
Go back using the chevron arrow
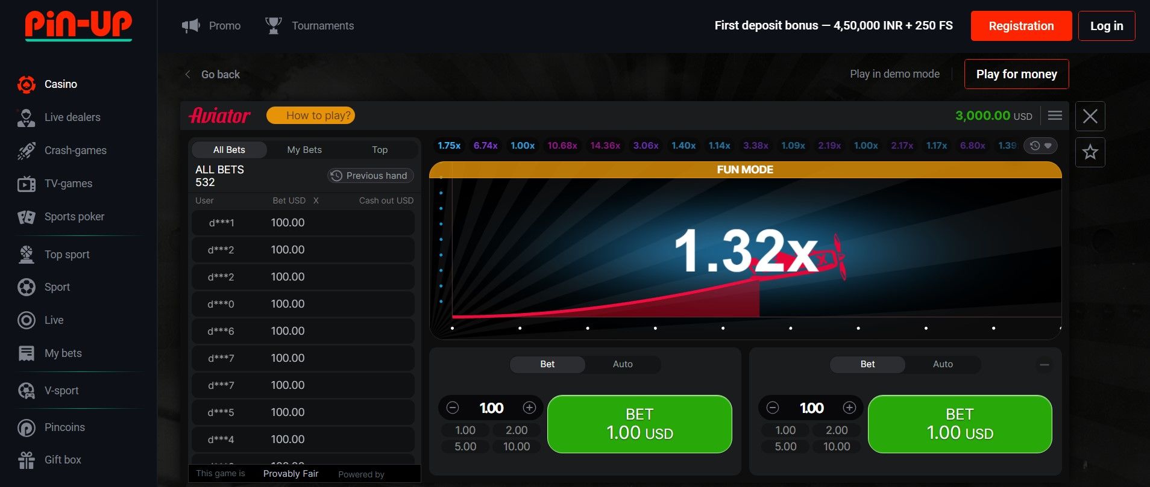pos(188,75)
